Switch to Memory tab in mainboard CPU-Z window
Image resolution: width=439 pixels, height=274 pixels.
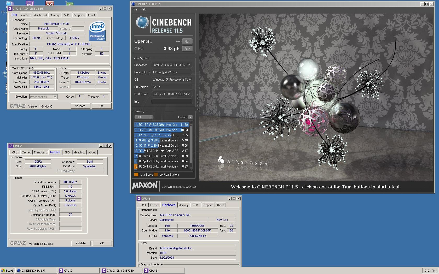click(x=183, y=205)
